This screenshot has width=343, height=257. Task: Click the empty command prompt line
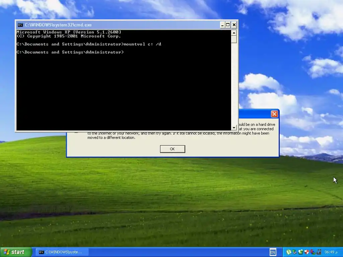coord(70,52)
